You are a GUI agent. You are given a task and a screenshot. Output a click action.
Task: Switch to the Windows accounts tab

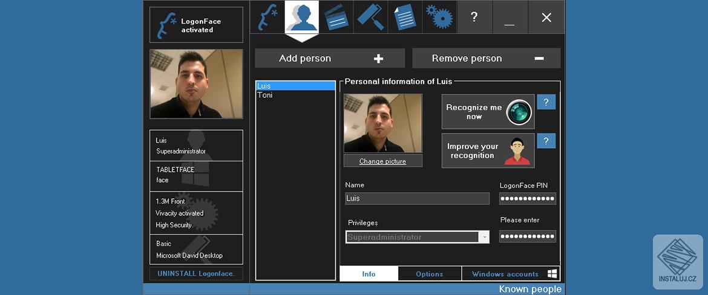(x=511, y=274)
